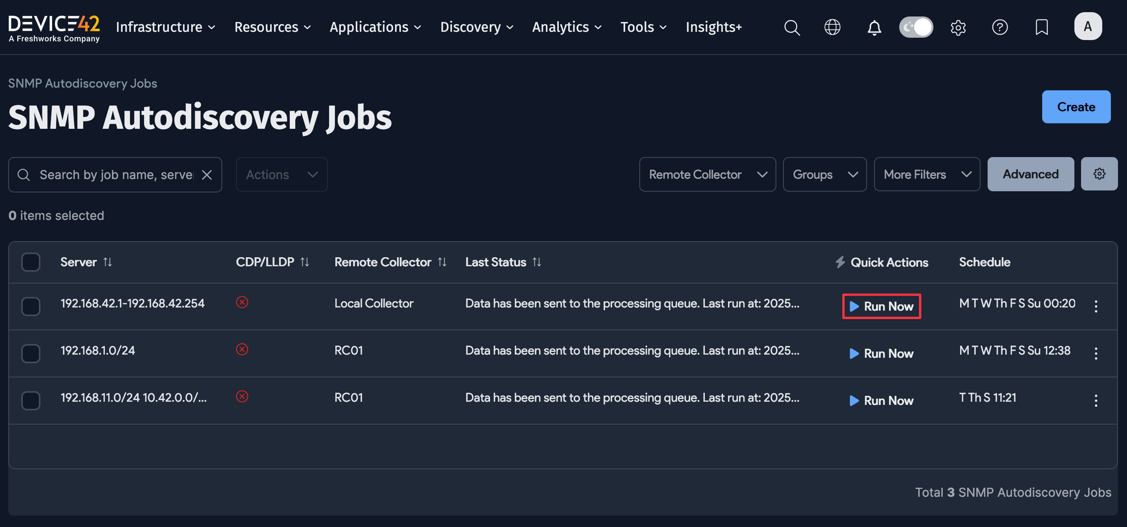Click the red CDP/LLDP error icon on 192.168.1.0/24
Viewport: 1127px width, 527px height.
point(242,350)
